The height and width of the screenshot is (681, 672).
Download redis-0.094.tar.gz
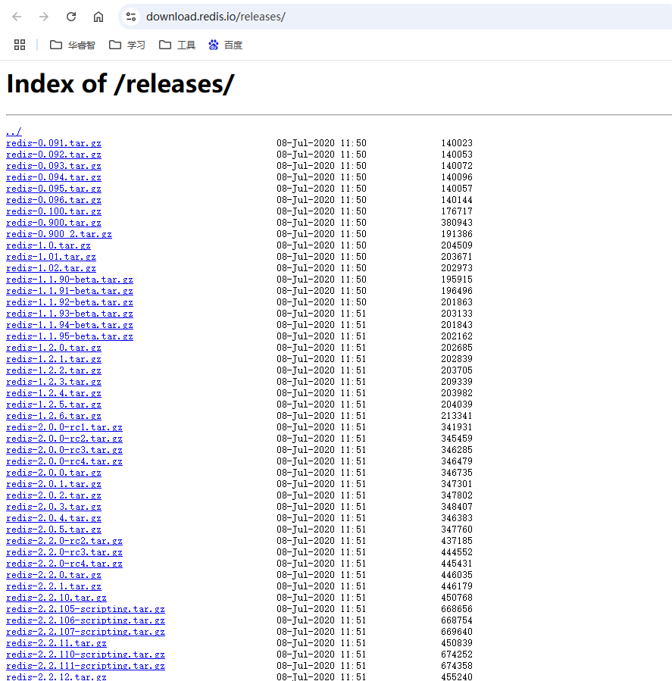54,177
